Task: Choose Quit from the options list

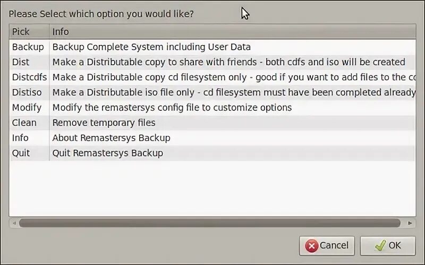Action: (21, 153)
